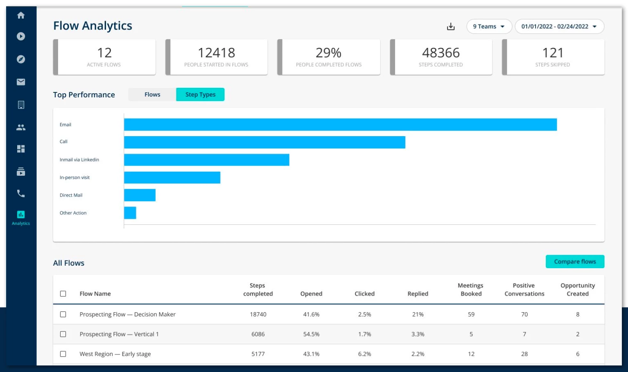Click the Inmail via Linkedin bar
The height and width of the screenshot is (372, 628).
[x=207, y=160]
